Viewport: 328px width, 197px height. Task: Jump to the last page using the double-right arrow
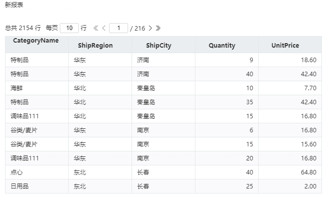click(x=158, y=28)
